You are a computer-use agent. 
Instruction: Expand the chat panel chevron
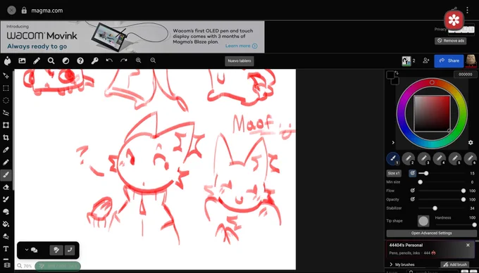(27, 250)
